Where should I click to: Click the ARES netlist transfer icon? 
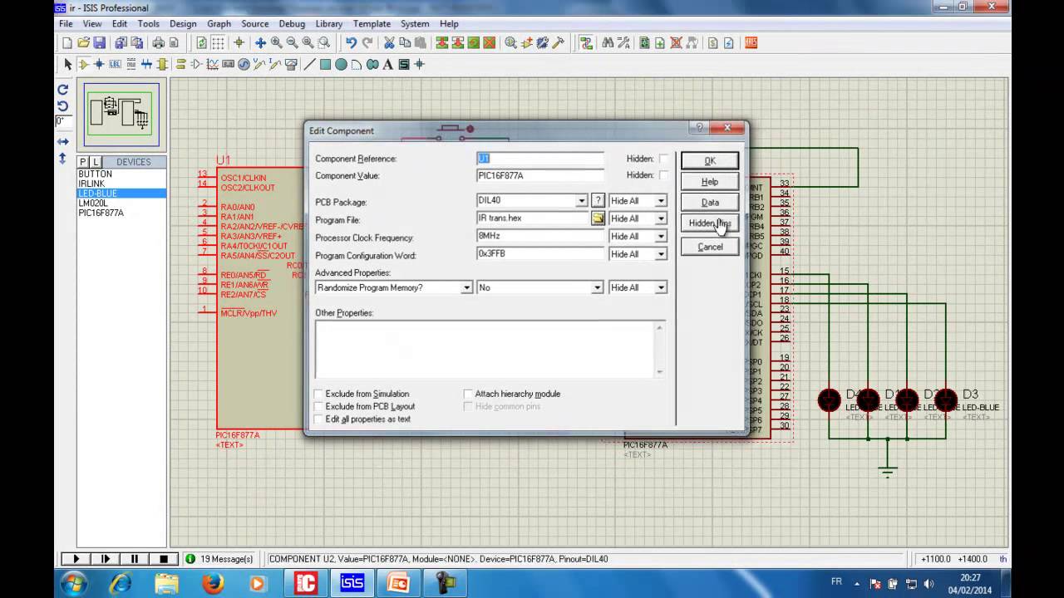(751, 43)
